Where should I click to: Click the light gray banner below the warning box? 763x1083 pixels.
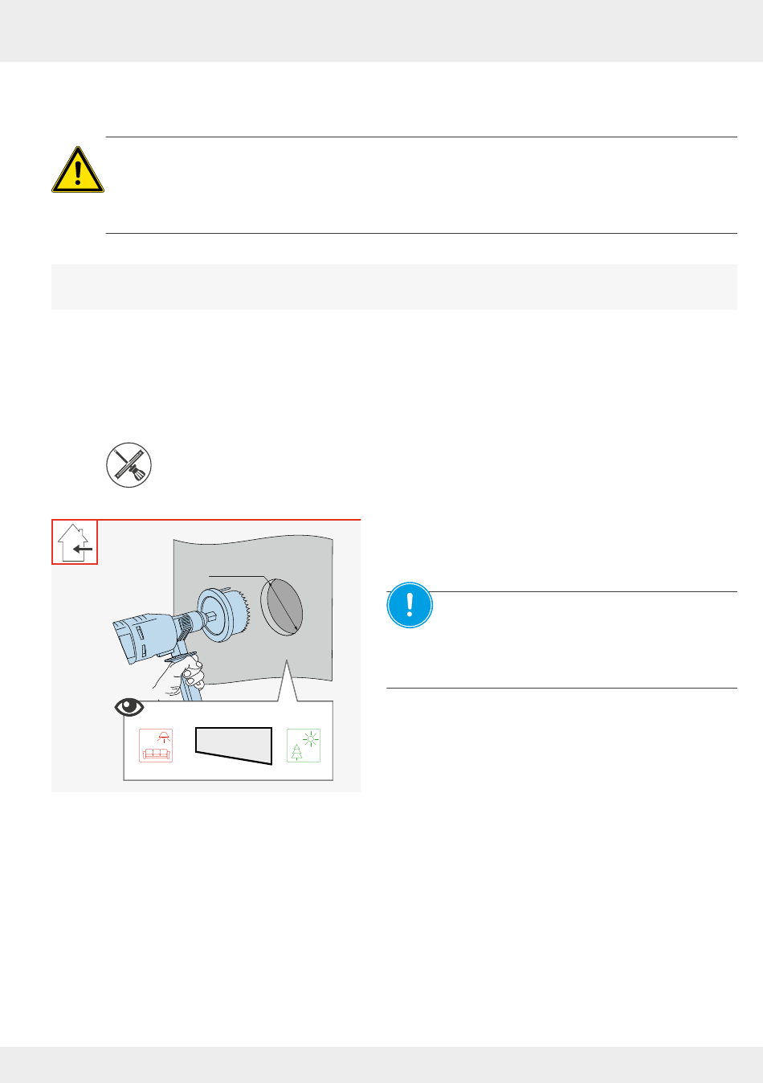pos(394,287)
